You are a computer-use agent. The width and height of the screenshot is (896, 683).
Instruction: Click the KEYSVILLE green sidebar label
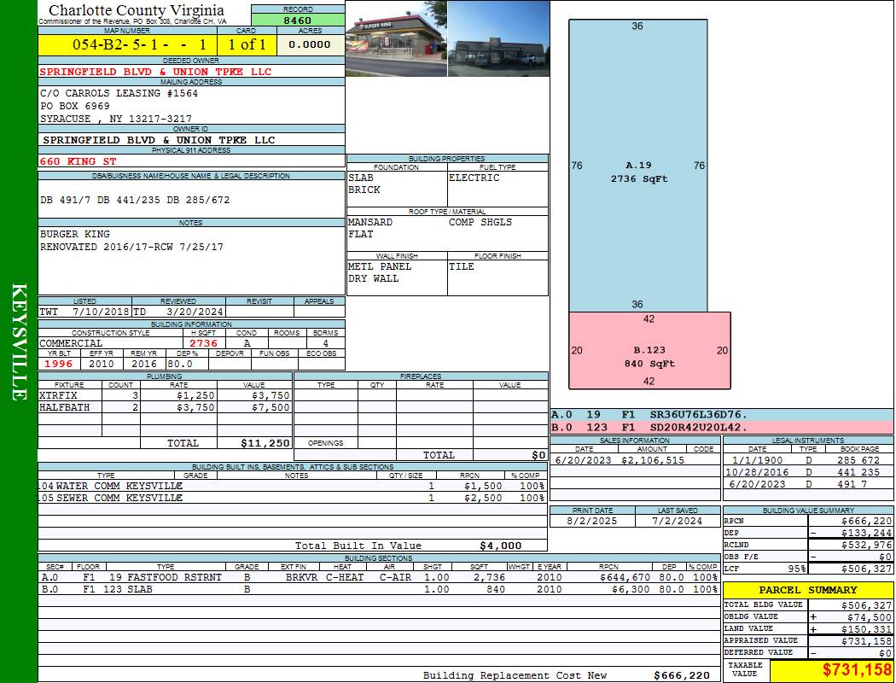(19, 341)
